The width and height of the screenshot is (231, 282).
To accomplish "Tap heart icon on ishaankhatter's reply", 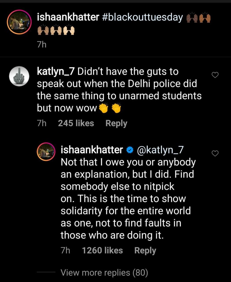I will (215, 154).
